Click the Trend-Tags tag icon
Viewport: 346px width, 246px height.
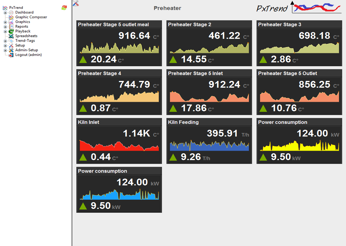pyautogui.click(x=11, y=41)
